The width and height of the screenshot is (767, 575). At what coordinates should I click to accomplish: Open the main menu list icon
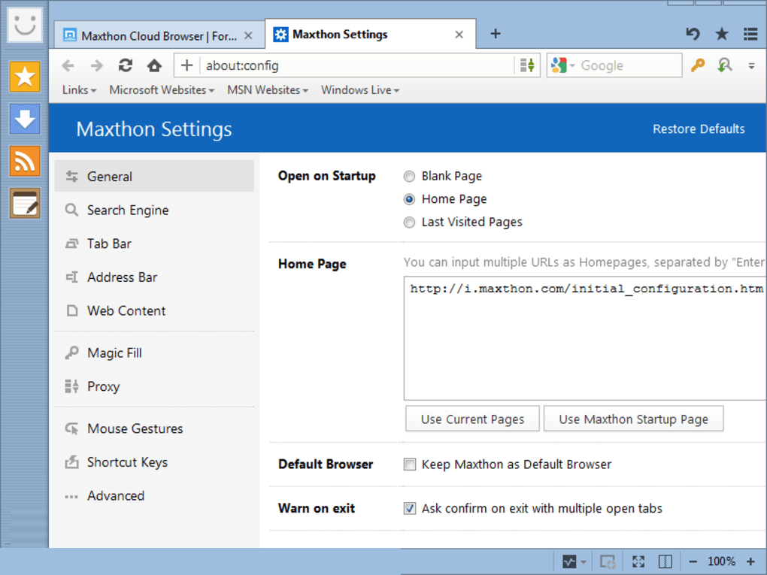point(750,34)
